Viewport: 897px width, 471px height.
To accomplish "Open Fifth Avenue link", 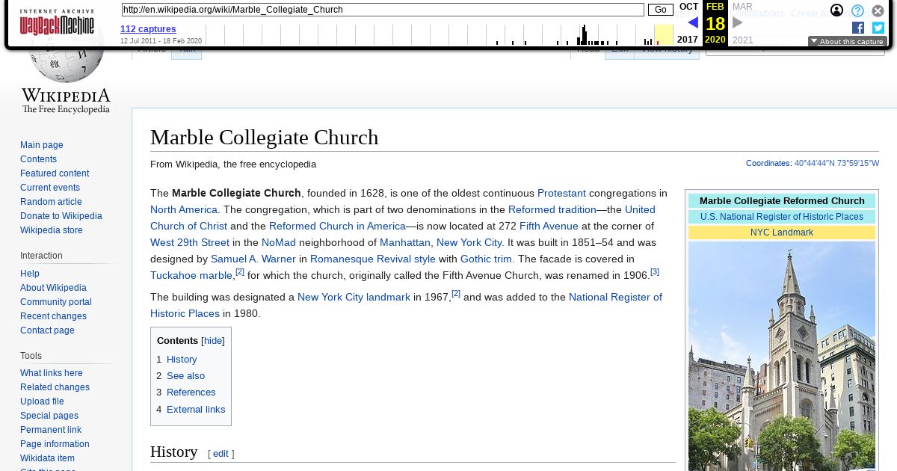I will (x=549, y=226).
